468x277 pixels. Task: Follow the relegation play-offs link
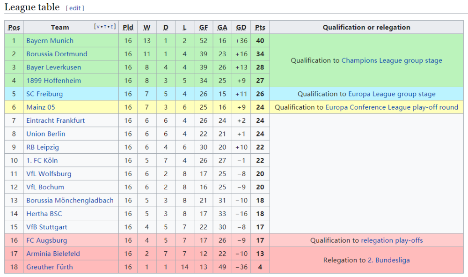click(x=392, y=240)
